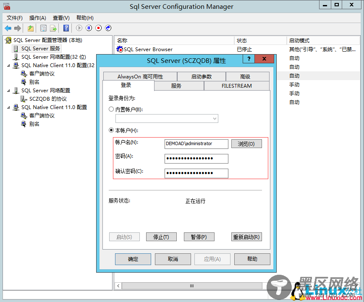Click the application icon in title bar
Image resolution: width=364 pixels, height=302 pixels.
coord(7,6)
